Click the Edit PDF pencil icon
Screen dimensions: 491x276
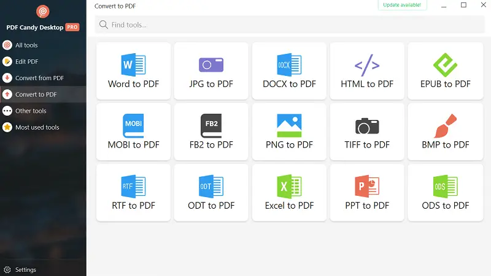coord(7,62)
